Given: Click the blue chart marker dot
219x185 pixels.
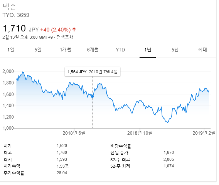Looking at the screenshot, I should coord(92,96).
